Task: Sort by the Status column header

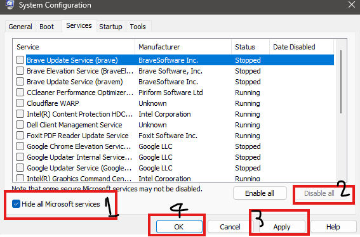Action: pos(251,47)
